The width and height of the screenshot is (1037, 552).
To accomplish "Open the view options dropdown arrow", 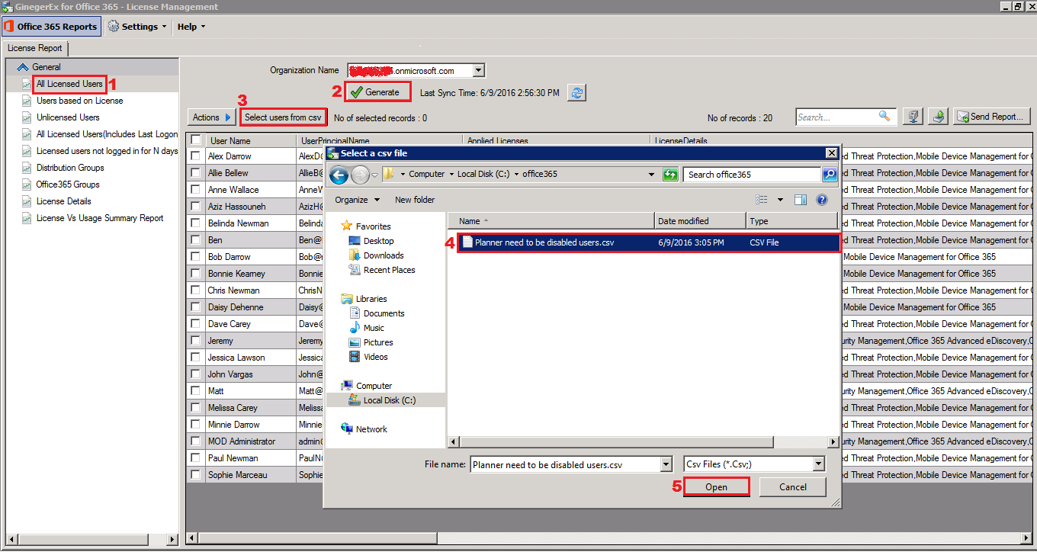I will point(780,200).
